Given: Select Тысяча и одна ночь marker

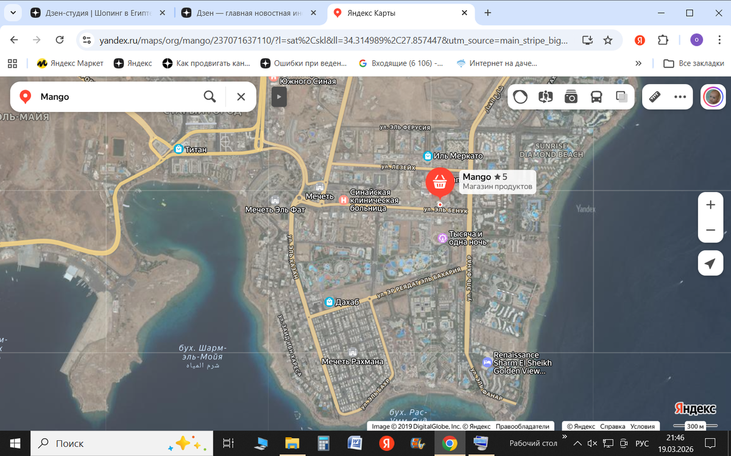Looking at the screenshot, I should point(442,238).
